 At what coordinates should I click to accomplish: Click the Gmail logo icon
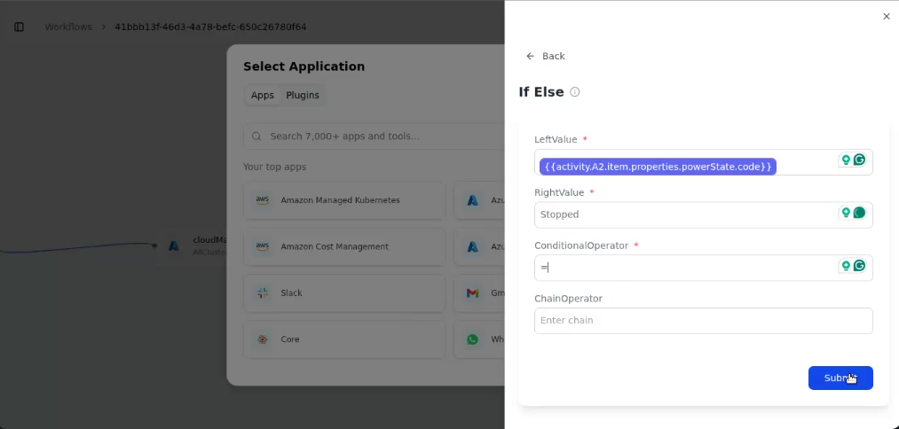click(x=472, y=293)
